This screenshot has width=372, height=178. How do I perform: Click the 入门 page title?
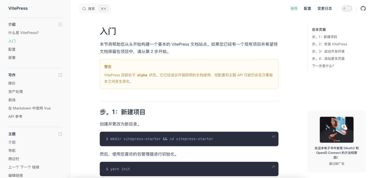pyautogui.click(x=108, y=31)
